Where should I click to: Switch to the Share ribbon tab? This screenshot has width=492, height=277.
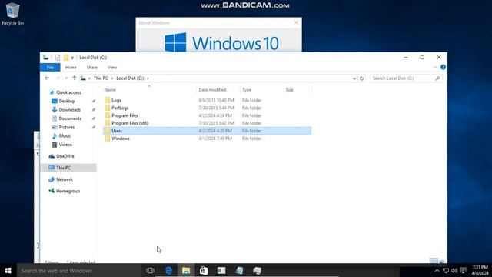[92, 68]
